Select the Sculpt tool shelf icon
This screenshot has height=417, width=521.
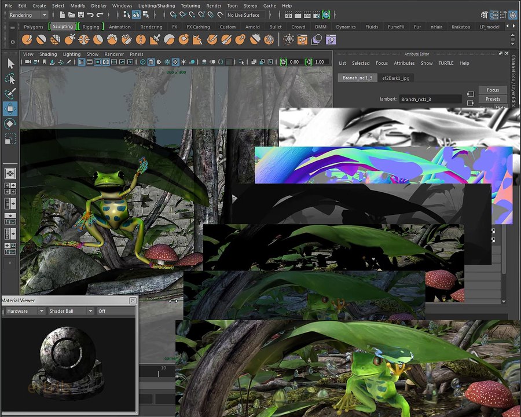pyautogui.click(x=27, y=39)
